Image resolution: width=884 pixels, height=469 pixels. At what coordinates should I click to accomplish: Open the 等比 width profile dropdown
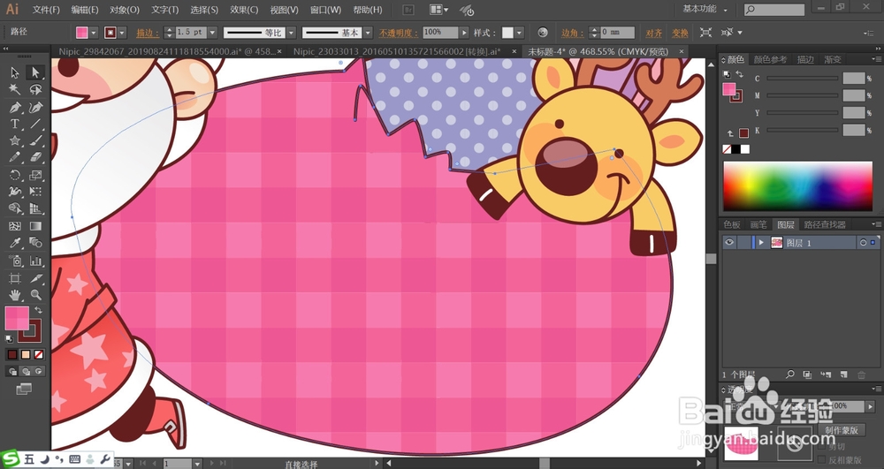pyautogui.click(x=292, y=33)
